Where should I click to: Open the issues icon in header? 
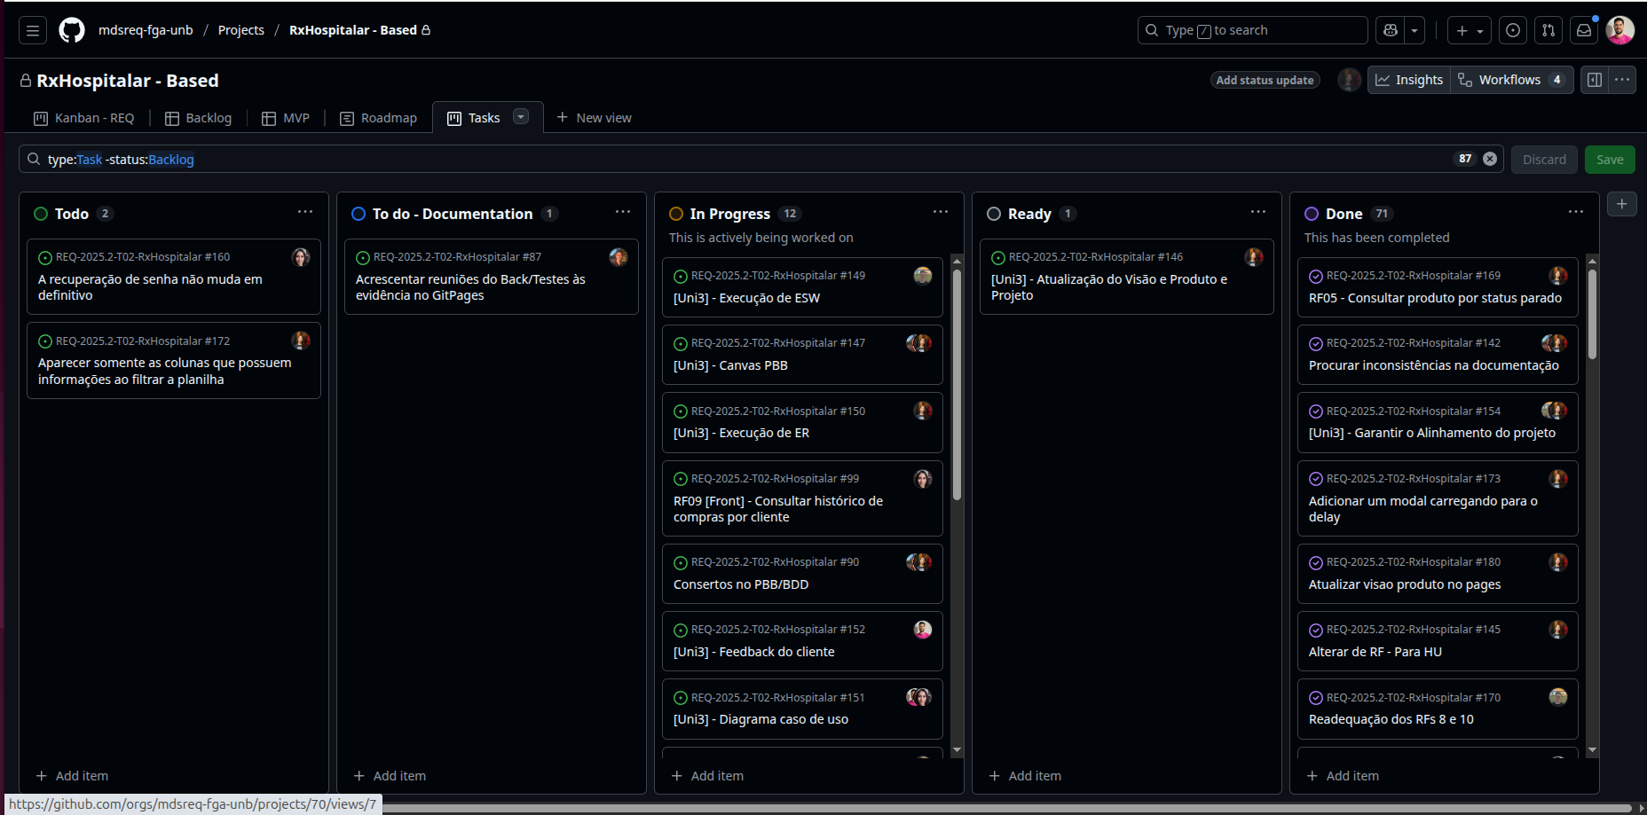[1513, 30]
